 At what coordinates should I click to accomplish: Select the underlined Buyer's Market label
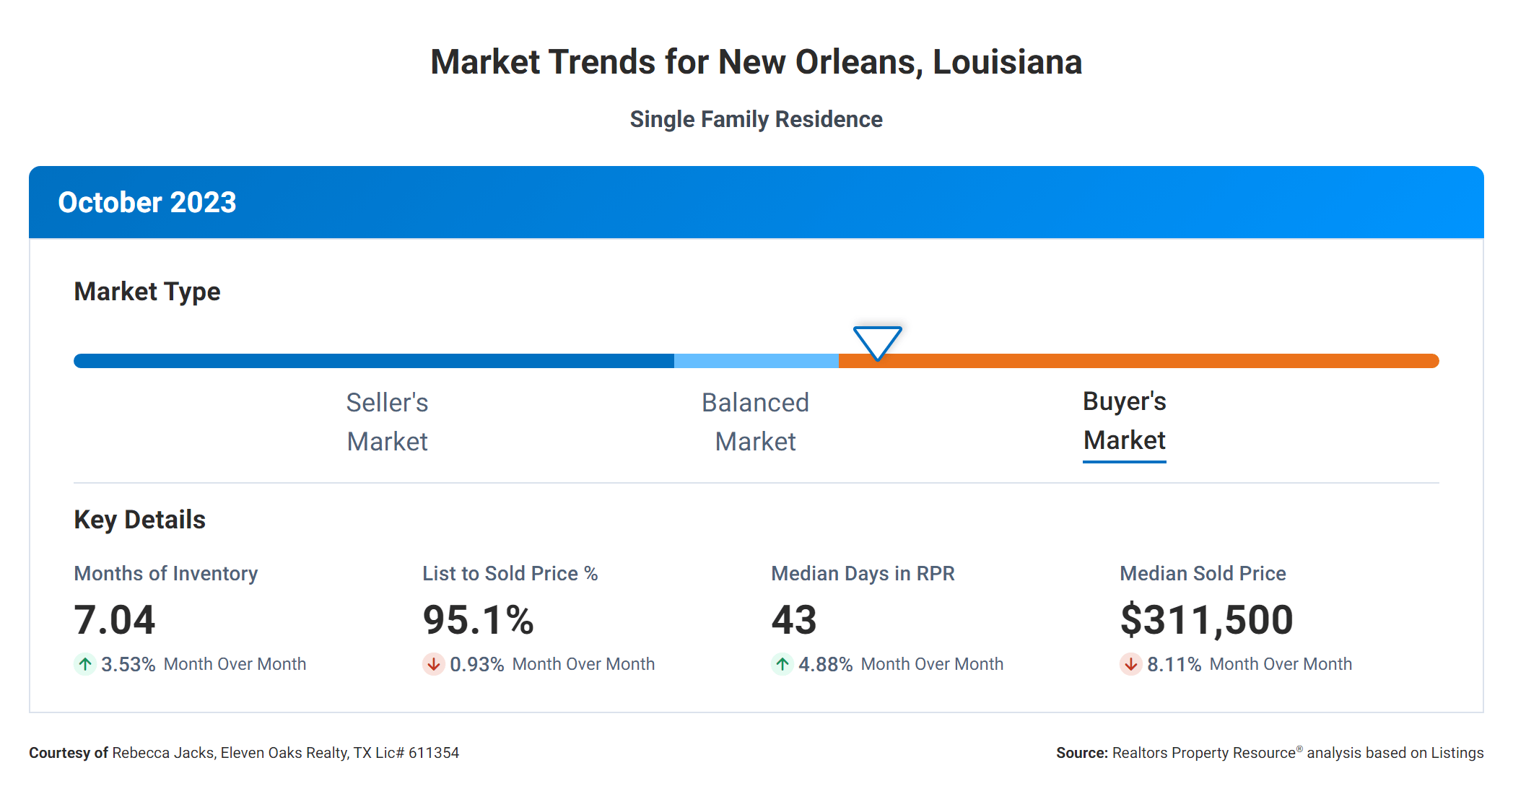pos(1124,421)
